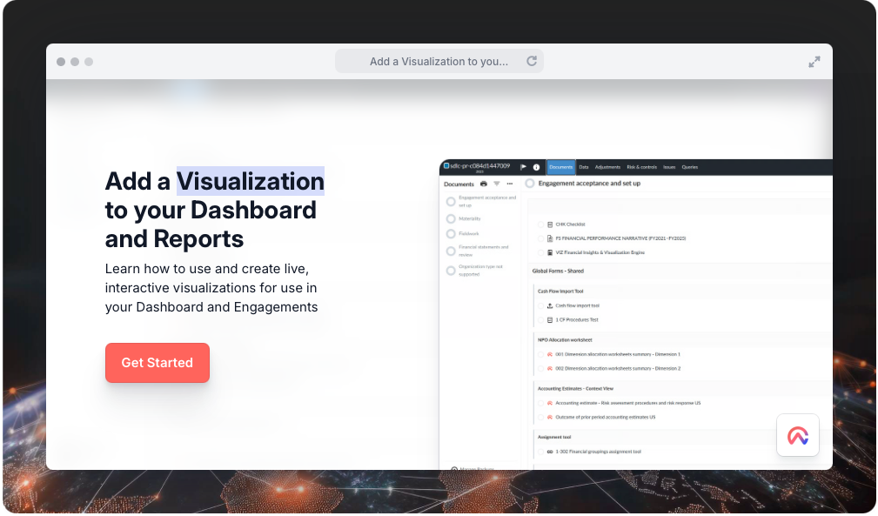Viewport: 878px width, 516px height.
Task: Click the filter icon in Documents panel
Action: (497, 184)
